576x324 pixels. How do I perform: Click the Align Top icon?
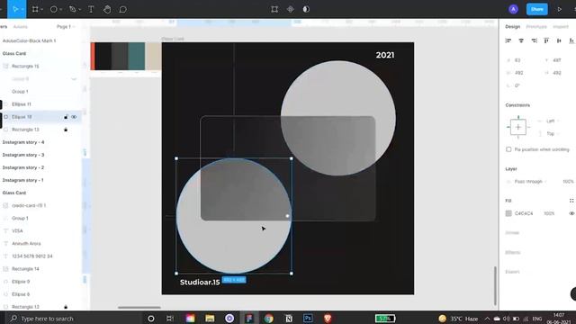coord(546,40)
